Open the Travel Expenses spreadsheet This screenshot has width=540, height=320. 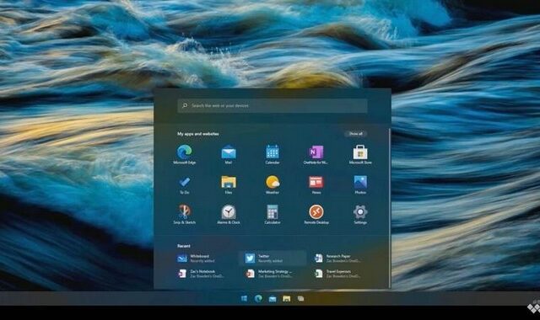click(x=337, y=274)
